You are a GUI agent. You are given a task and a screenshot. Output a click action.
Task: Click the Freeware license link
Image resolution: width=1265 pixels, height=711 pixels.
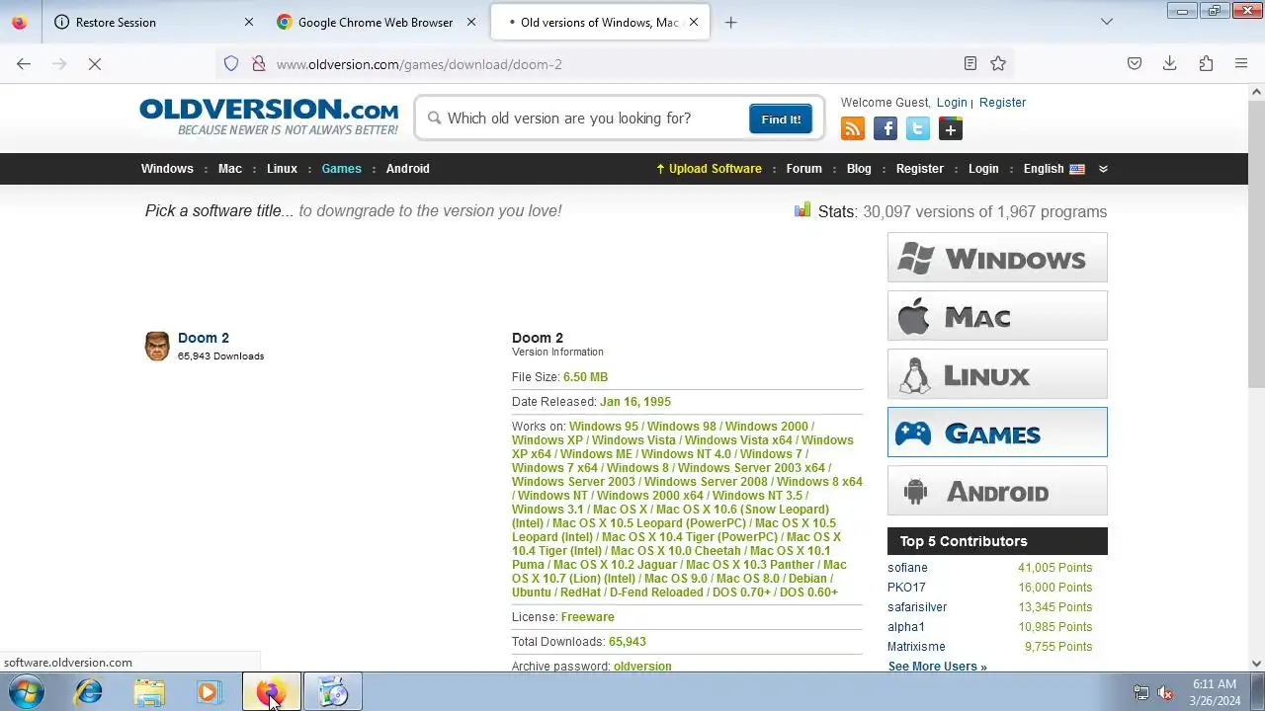click(587, 617)
